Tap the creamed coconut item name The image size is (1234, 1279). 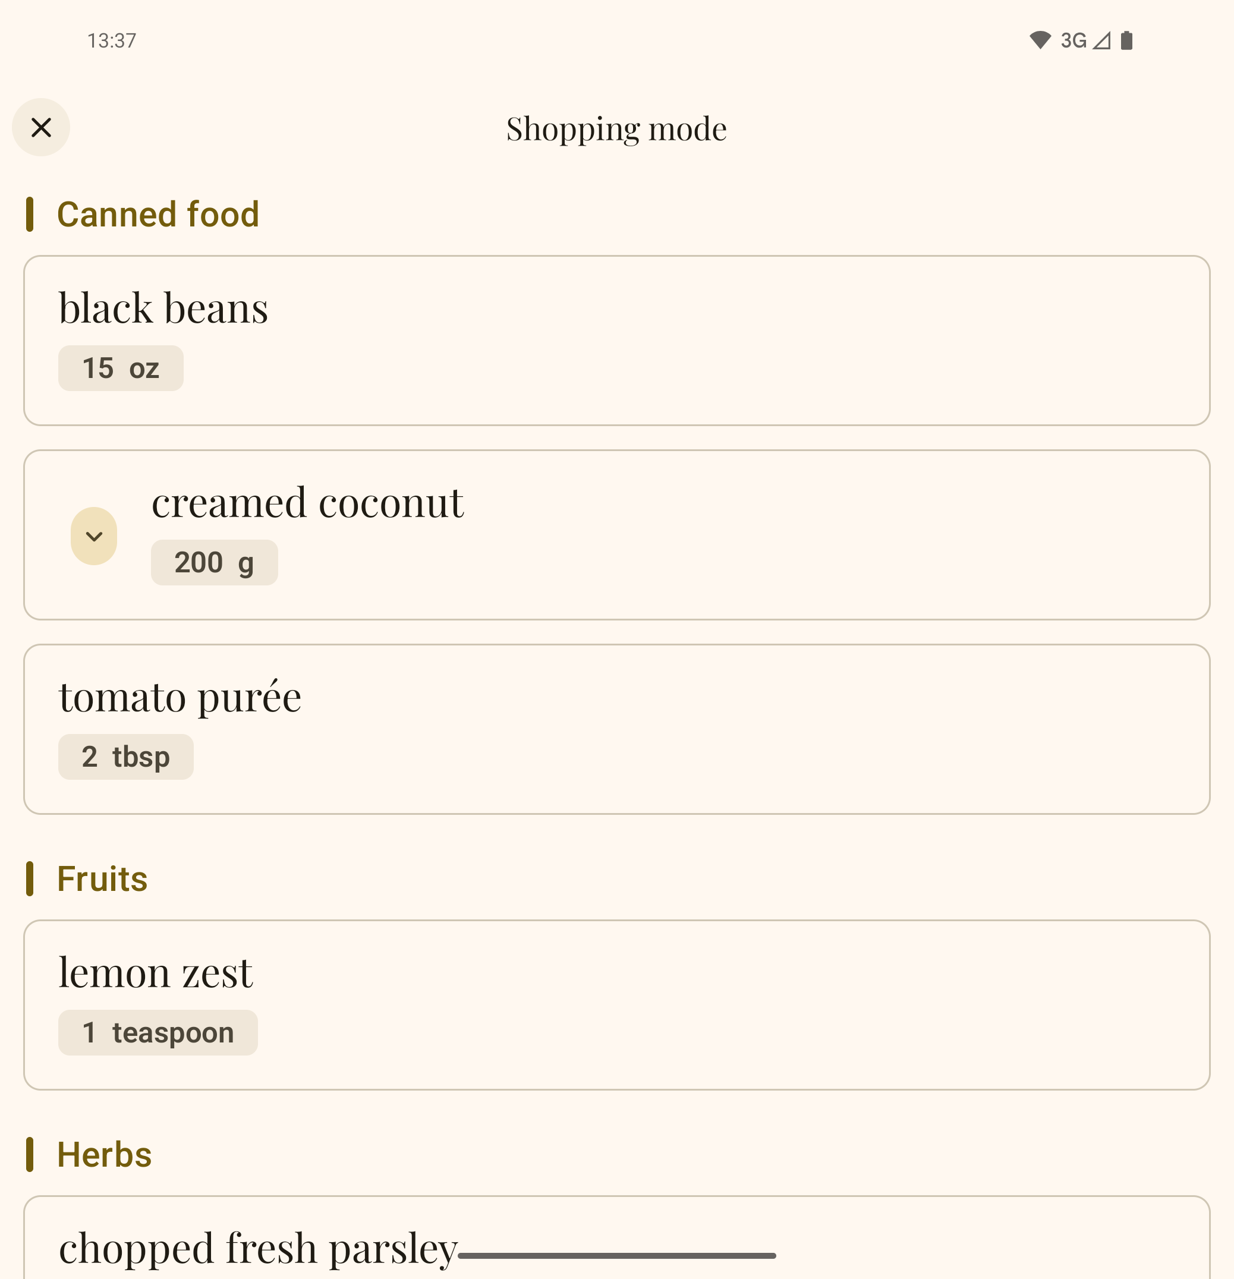click(307, 503)
